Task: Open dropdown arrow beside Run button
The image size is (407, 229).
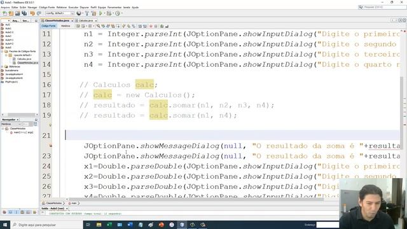Action: point(104,13)
